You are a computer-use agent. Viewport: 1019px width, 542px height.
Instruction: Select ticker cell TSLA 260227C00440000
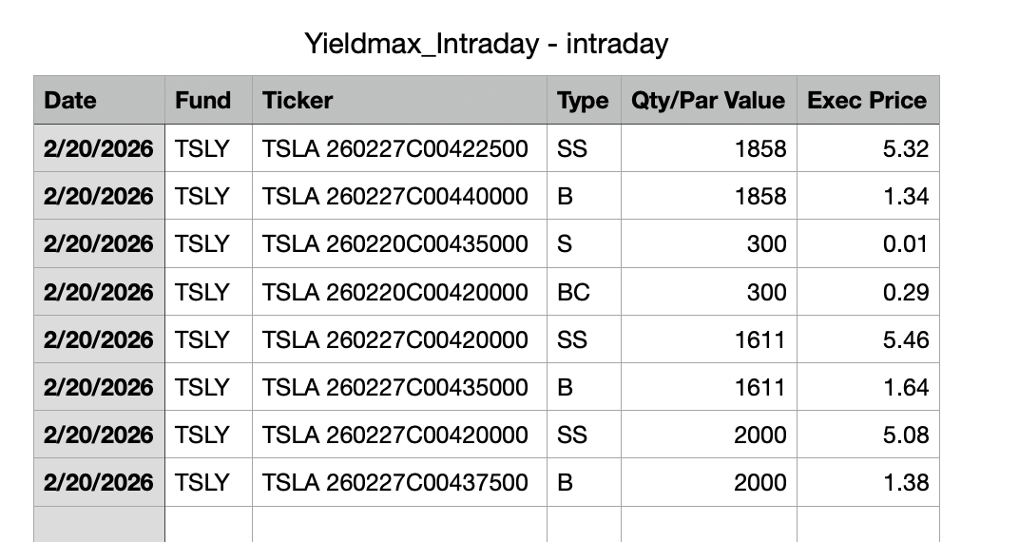(x=399, y=196)
